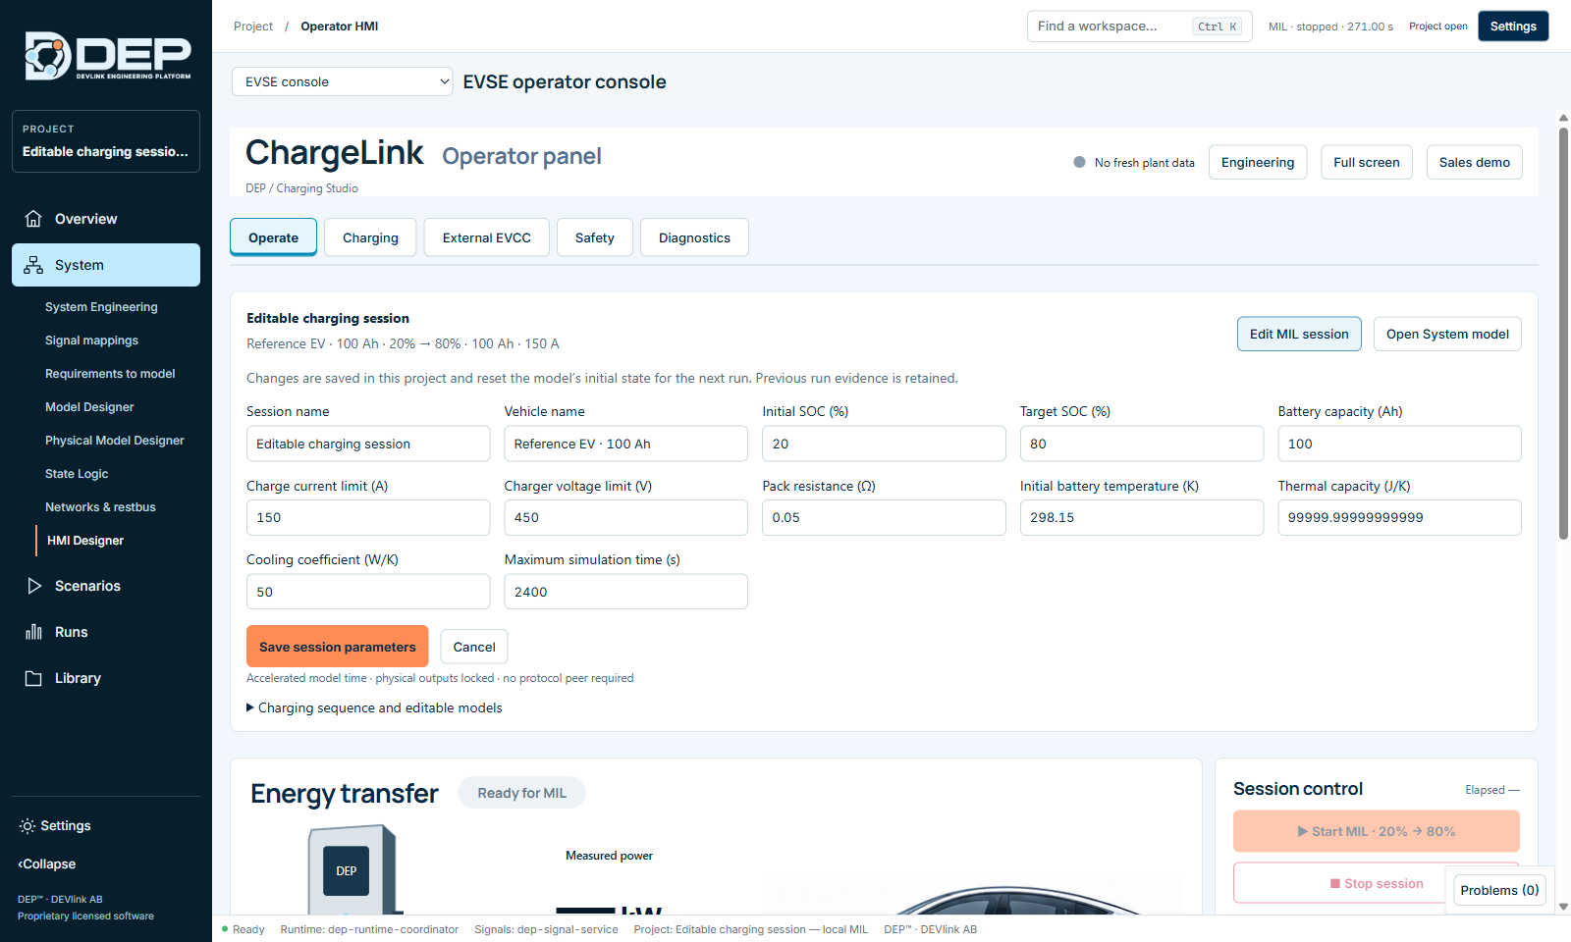Switch to the Charging tab
The height and width of the screenshot is (942, 1571).
coord(370,237)
